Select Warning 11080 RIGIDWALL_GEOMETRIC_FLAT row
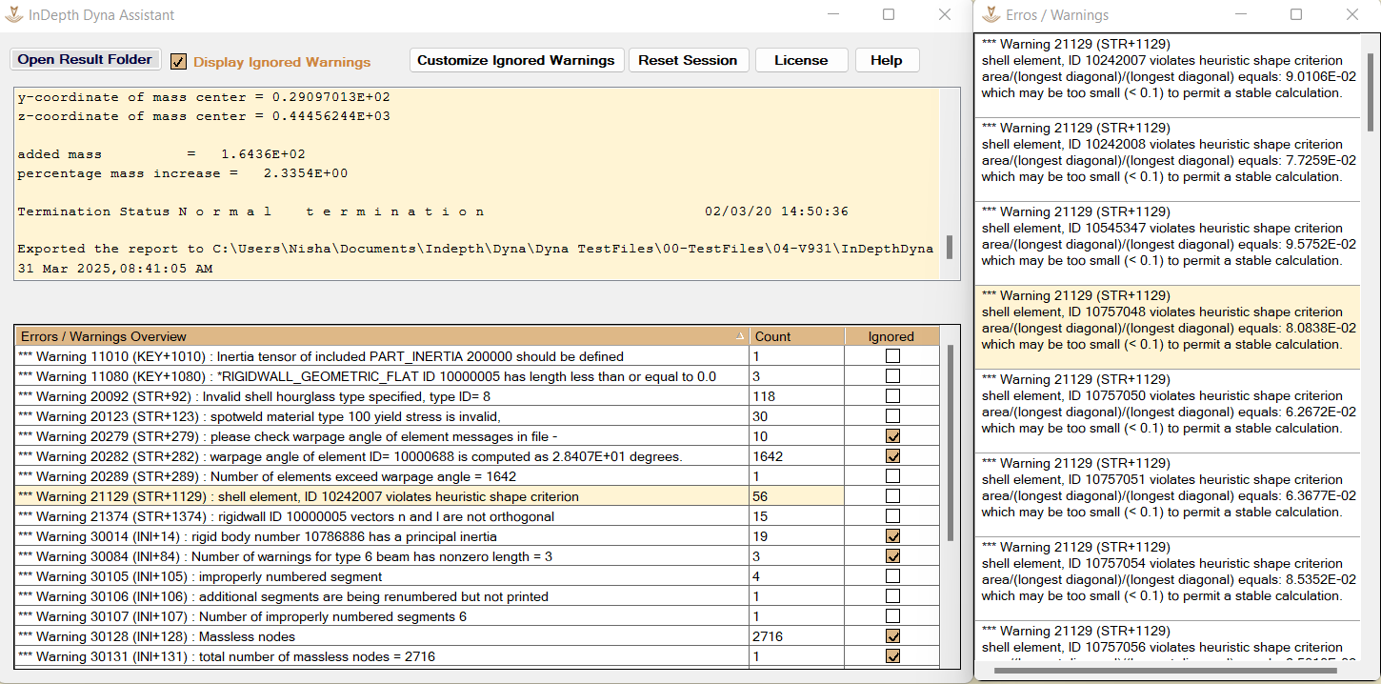 coord(477,376)
